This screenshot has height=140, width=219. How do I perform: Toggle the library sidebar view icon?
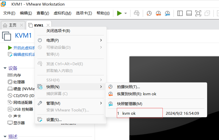180,13
